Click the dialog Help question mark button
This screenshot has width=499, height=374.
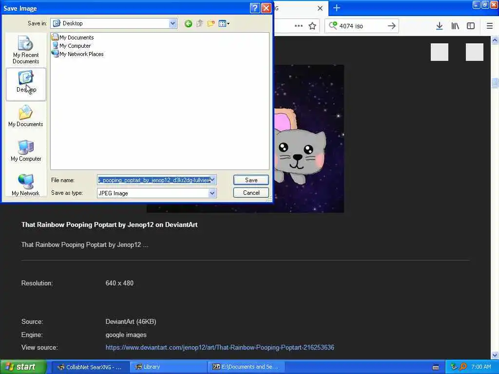click(255, 8)
